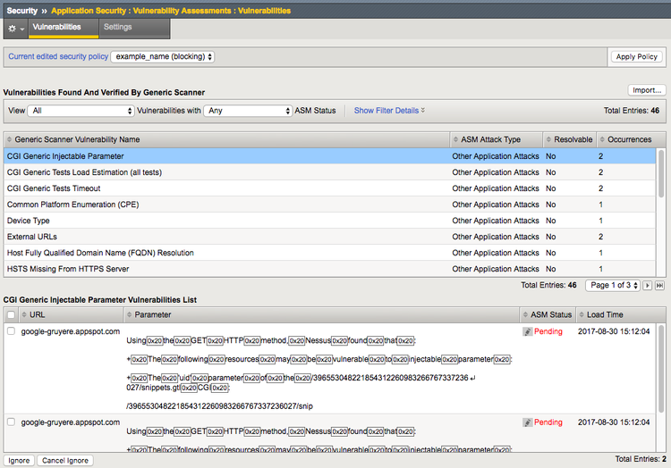The width and height of the screenshot is (671, 468).
Task: Open the View dropdown set to All
Action: 81,111
